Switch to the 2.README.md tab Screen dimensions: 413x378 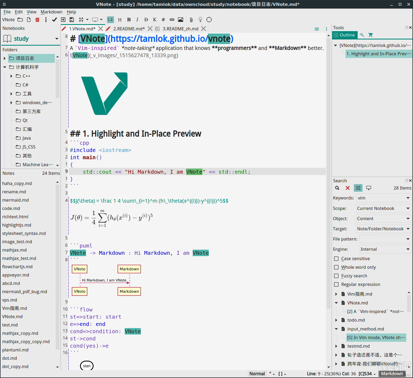pyautogui.click(x=129, y=29)
